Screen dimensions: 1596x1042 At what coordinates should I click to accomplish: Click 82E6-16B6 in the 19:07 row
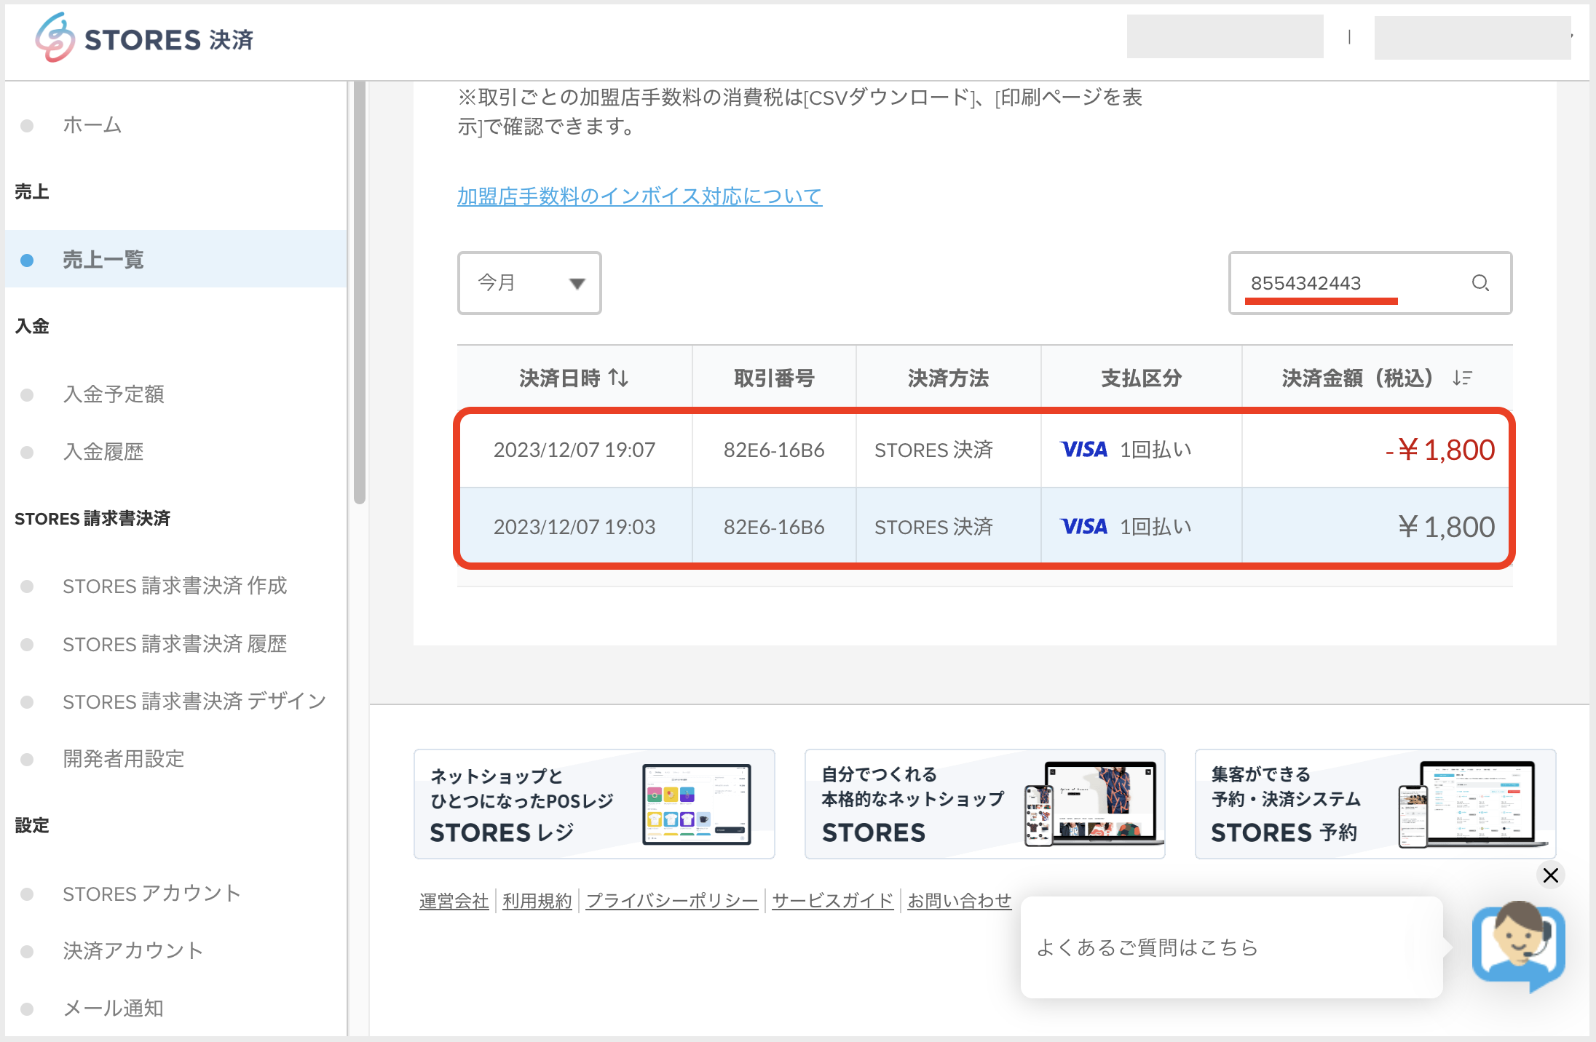click(774, 450)
